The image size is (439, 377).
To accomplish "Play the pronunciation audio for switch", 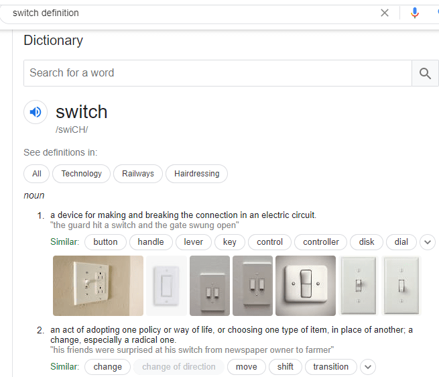I will pyautogui.click(x=36, y=112).
